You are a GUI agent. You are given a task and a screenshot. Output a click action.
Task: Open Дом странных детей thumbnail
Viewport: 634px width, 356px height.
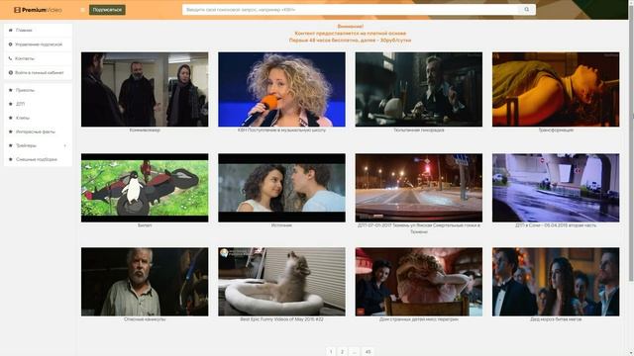419,282
